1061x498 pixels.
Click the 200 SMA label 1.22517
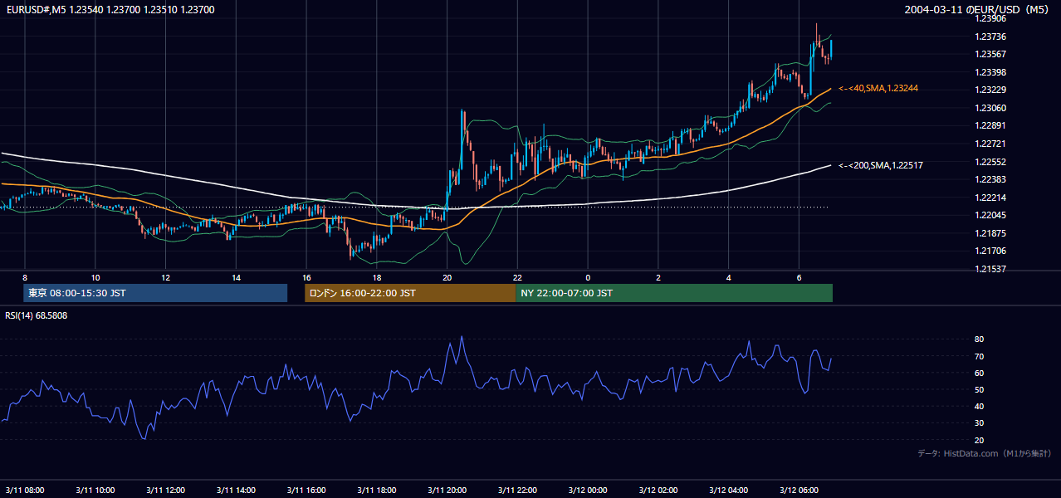[881, 165]
